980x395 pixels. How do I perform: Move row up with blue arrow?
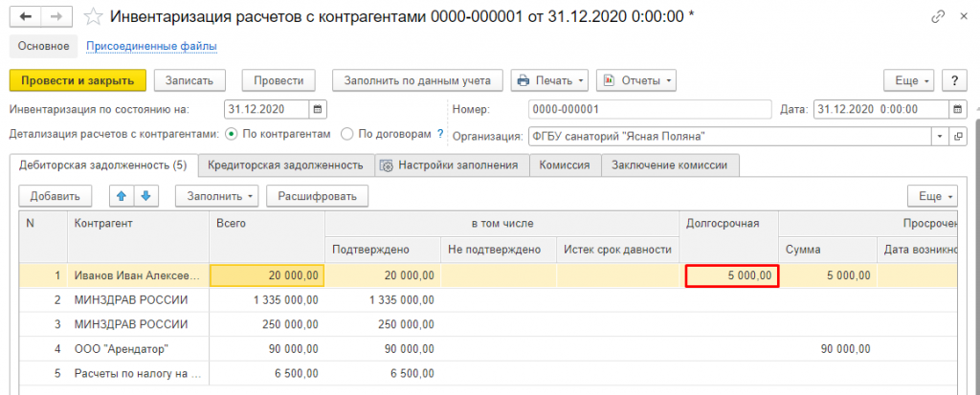click(x=122, y=196)
